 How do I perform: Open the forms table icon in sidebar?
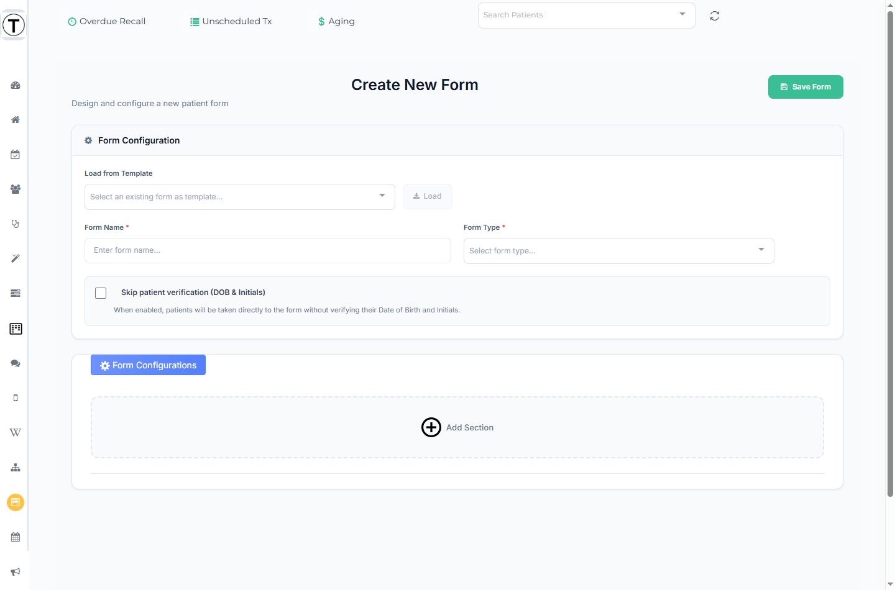click(16, 329)
